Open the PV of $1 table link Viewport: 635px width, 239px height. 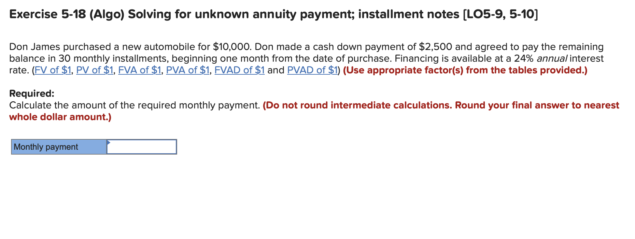95,70
